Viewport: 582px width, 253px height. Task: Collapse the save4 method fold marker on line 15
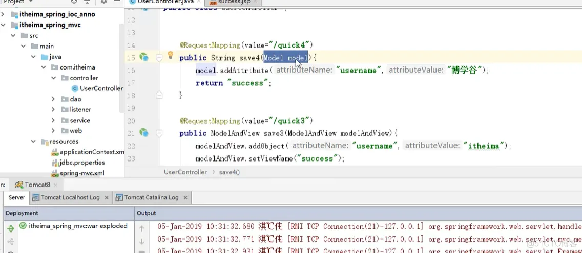pyautogui.click(x=159, y=58)
